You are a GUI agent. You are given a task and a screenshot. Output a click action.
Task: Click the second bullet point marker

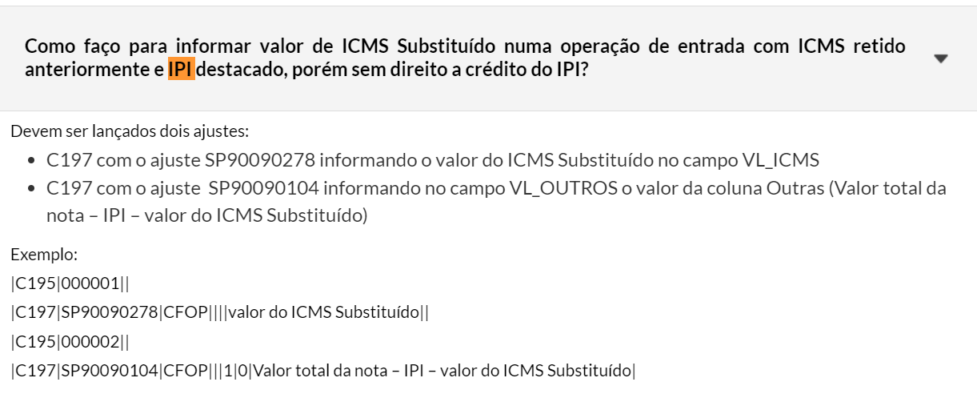coord(31,190)
